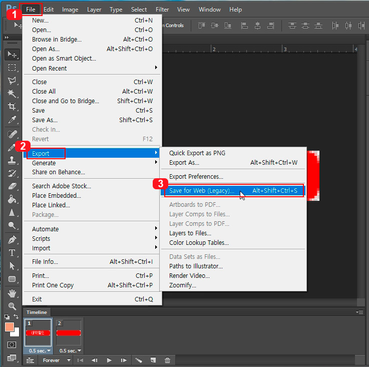
Task: Select the Paint Bucket tool
Action: 12,199
